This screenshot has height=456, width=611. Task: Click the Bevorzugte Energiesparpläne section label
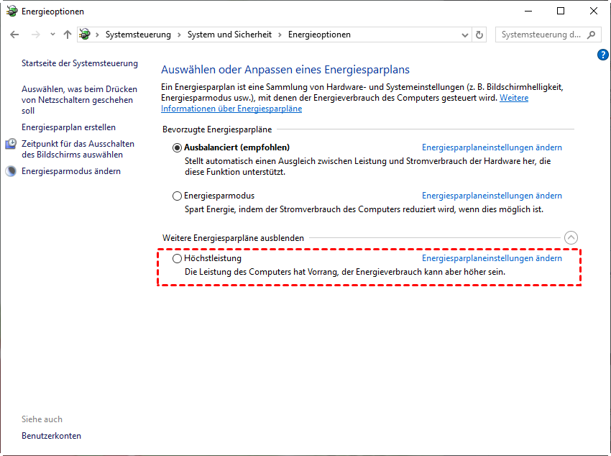click(x=217, y=129)
